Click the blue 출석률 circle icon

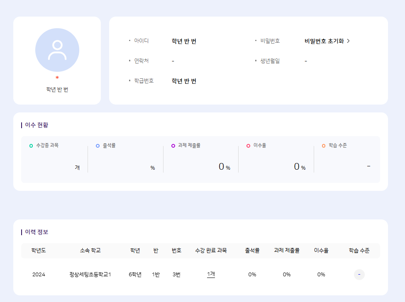coord(98,146)
